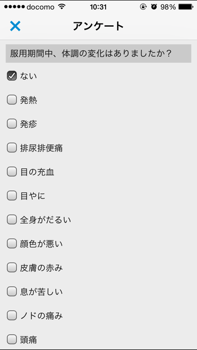Viewport: 197px width, 350px height.
Task: Select the 目の充血 checkbox
Action: (x=12, y=172)
